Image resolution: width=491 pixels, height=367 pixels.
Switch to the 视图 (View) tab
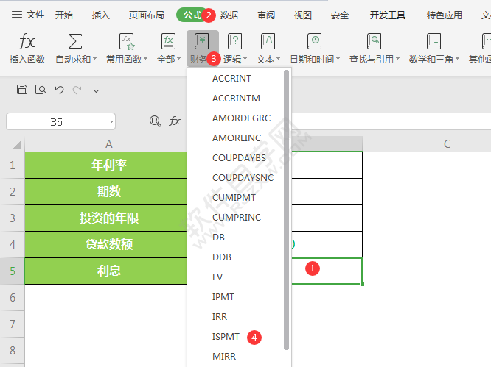302,15
